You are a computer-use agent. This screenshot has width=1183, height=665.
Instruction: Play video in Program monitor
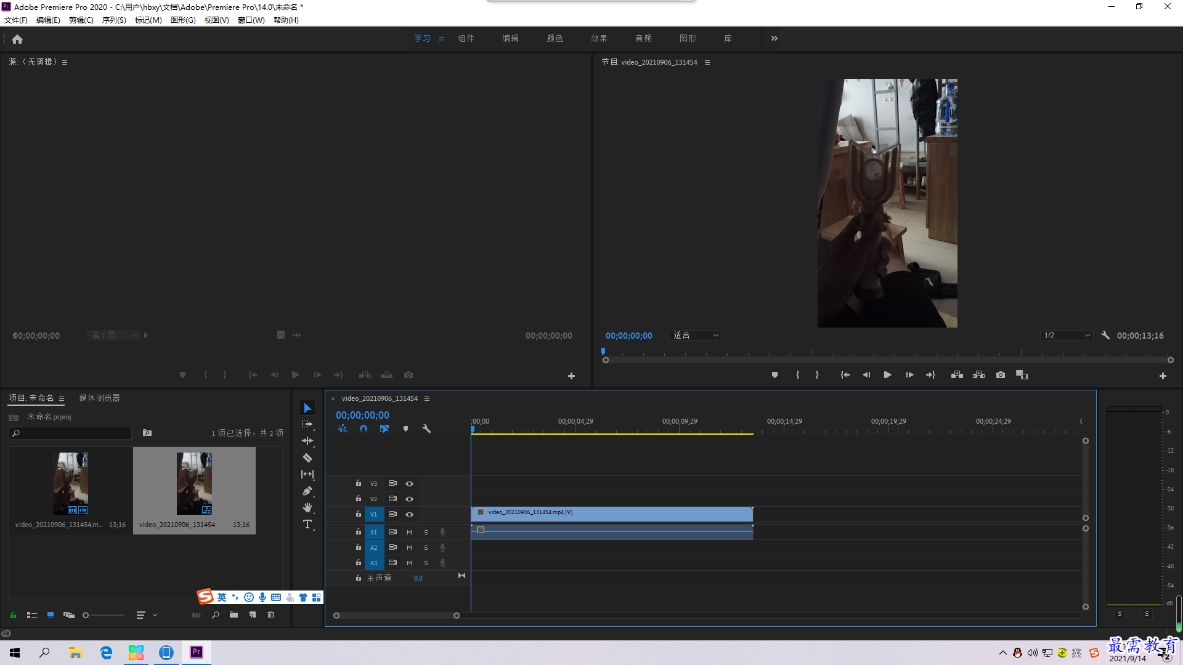pyautogui.click(x=887, y=375)
